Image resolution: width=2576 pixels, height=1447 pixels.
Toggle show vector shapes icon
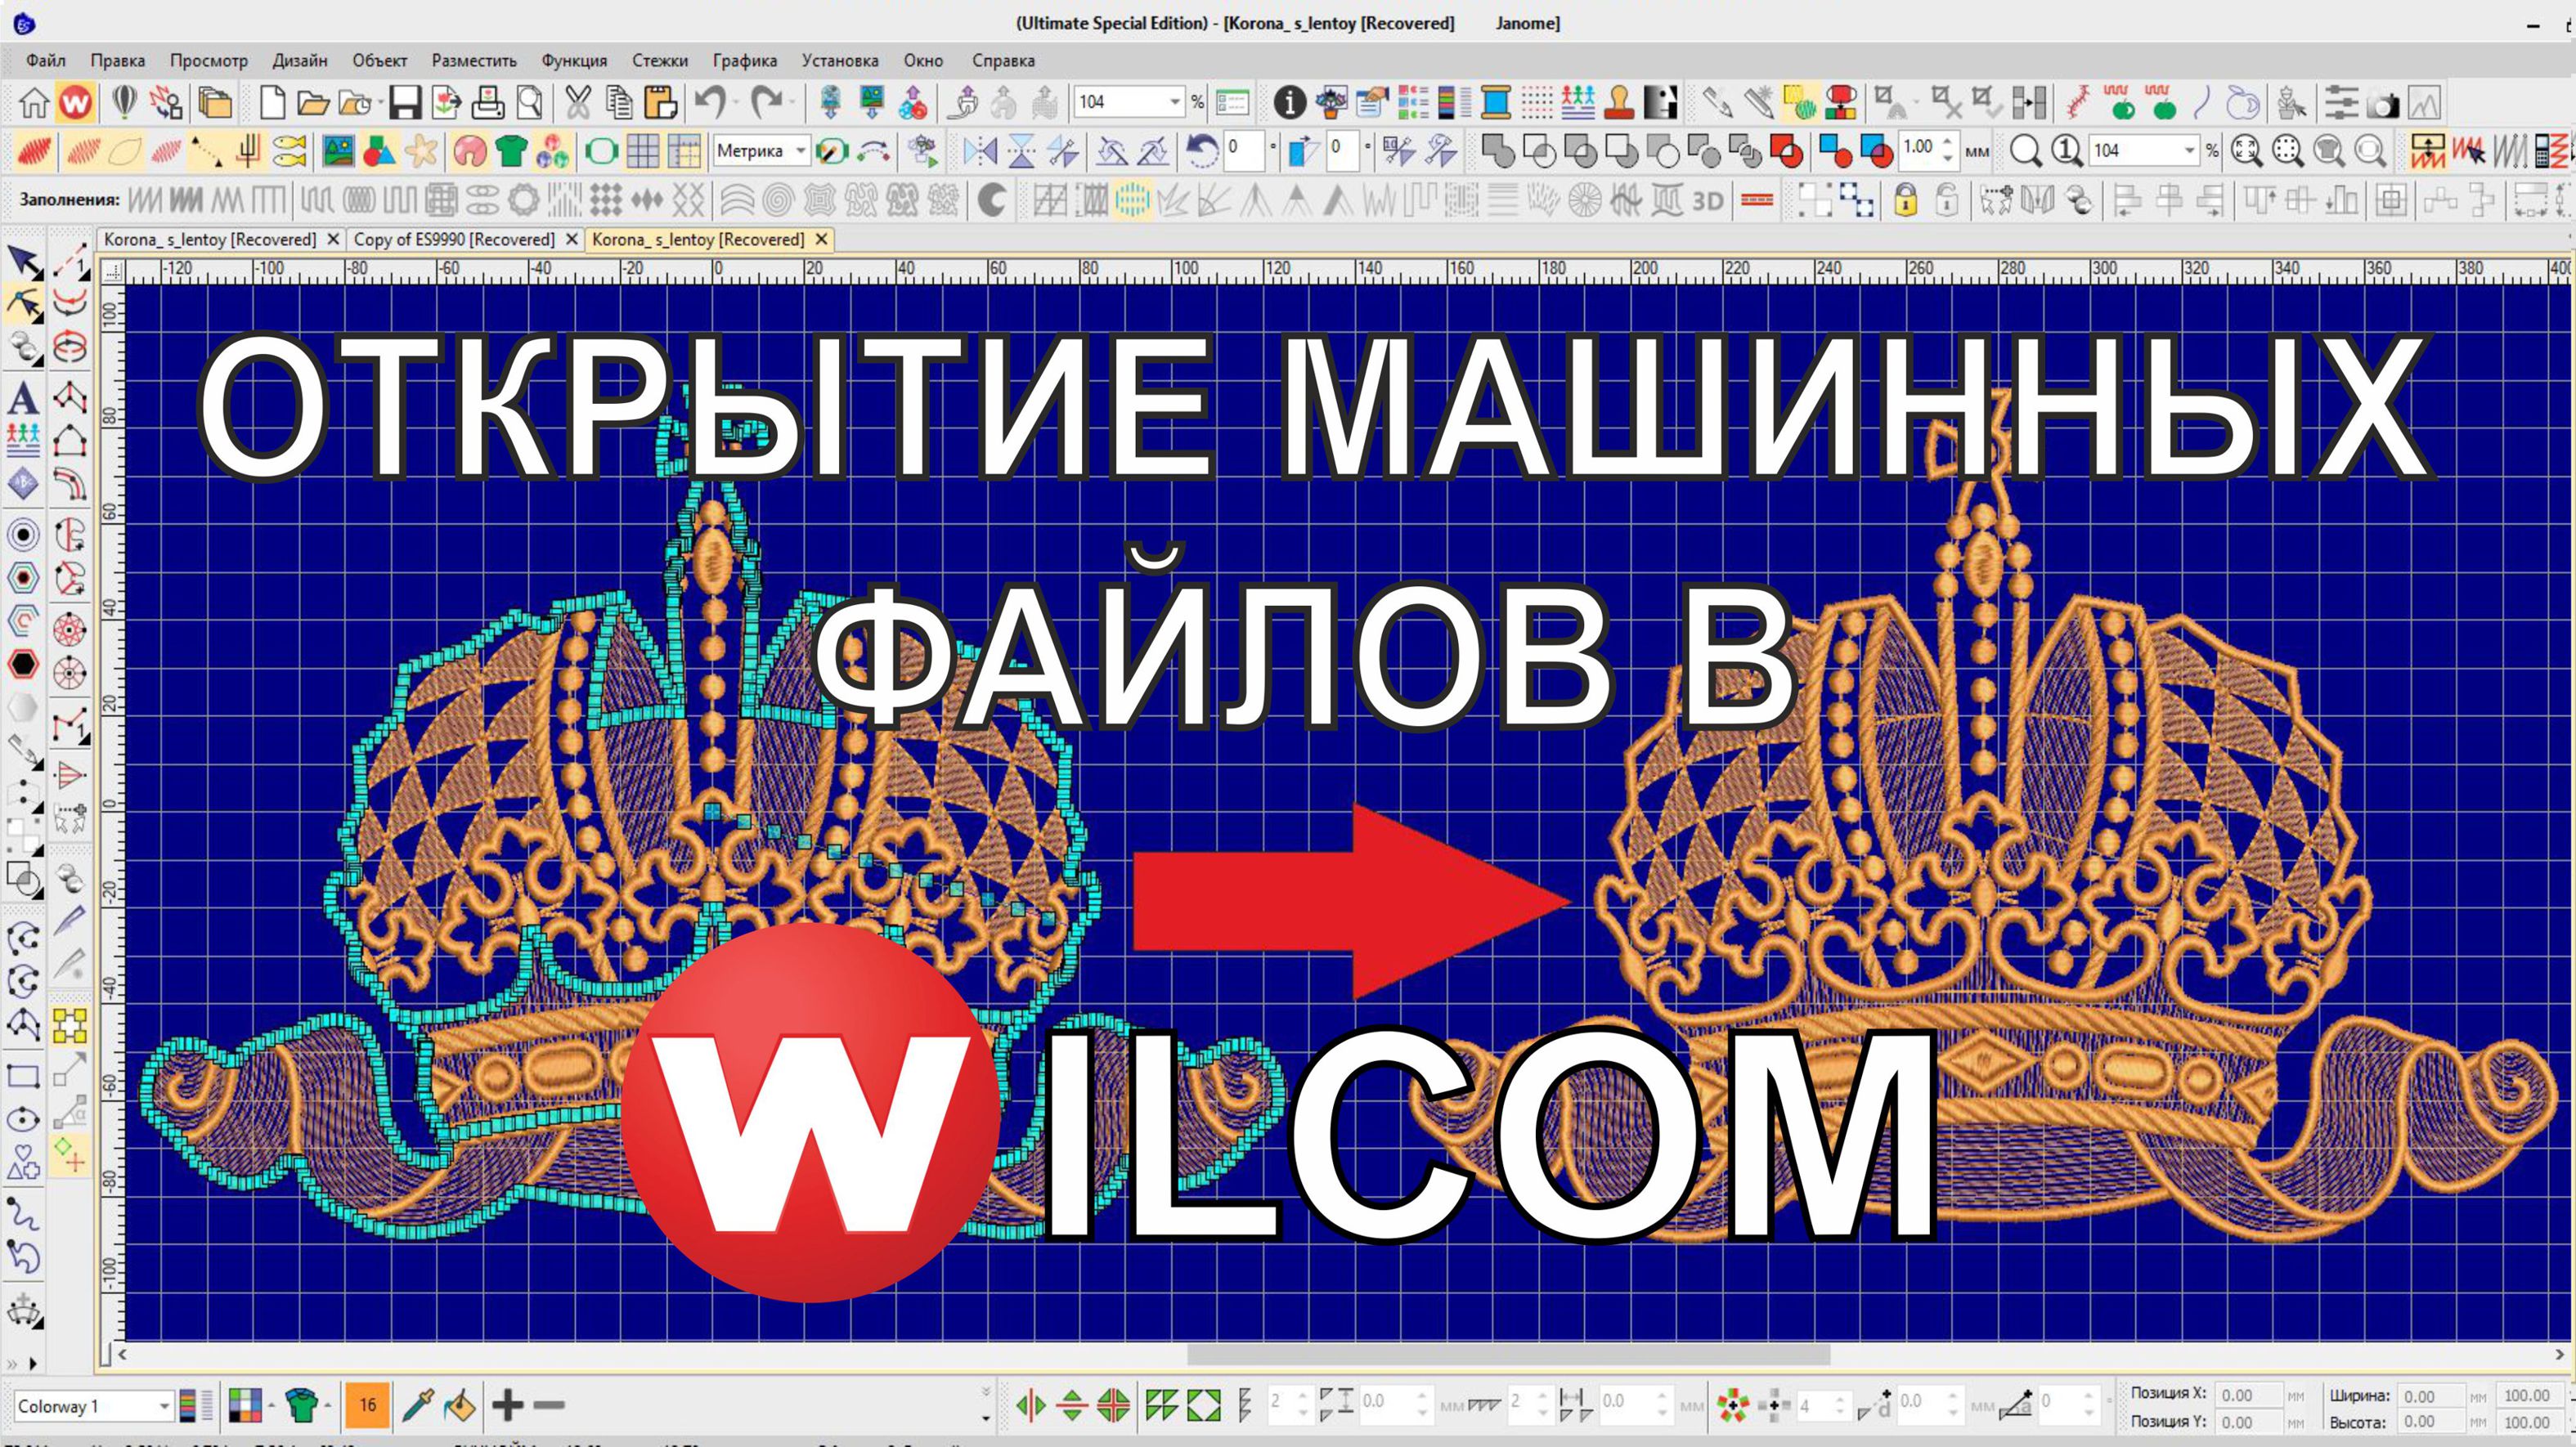click(379, 151)
